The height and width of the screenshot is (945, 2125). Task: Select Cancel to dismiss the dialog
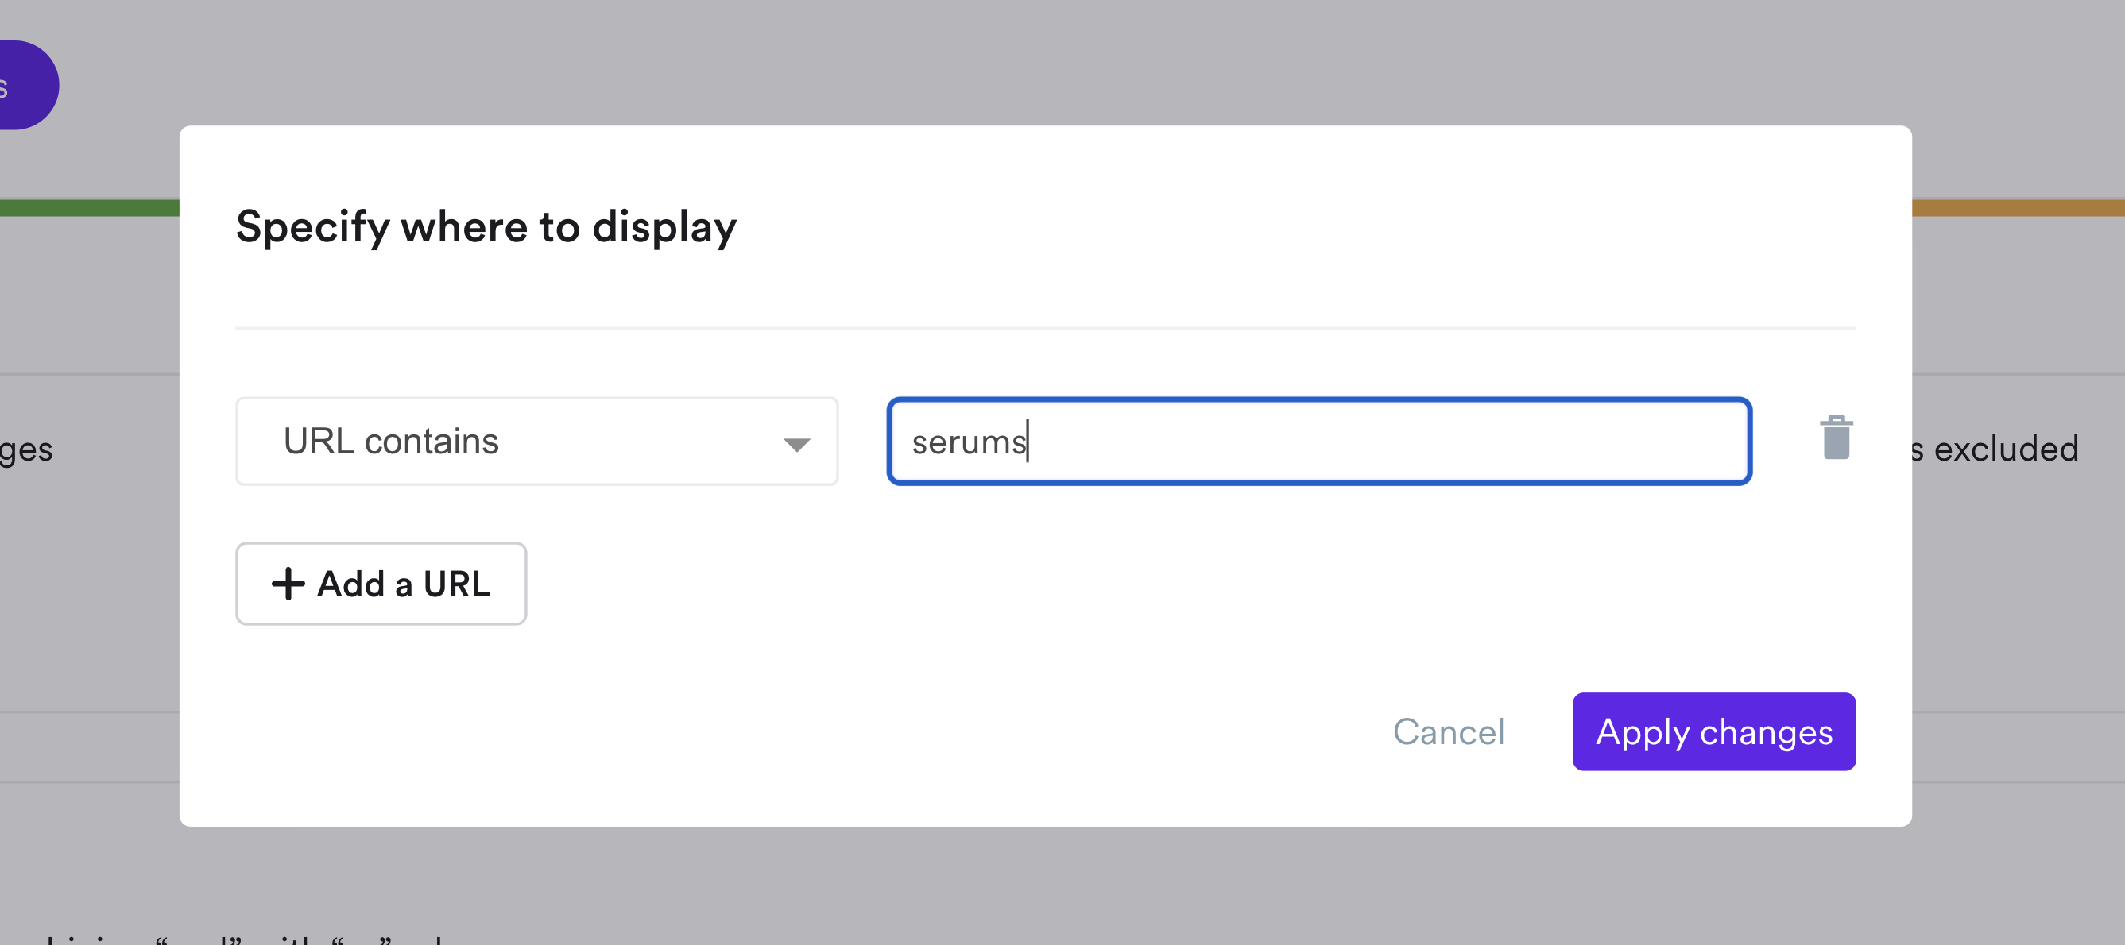1449,732
